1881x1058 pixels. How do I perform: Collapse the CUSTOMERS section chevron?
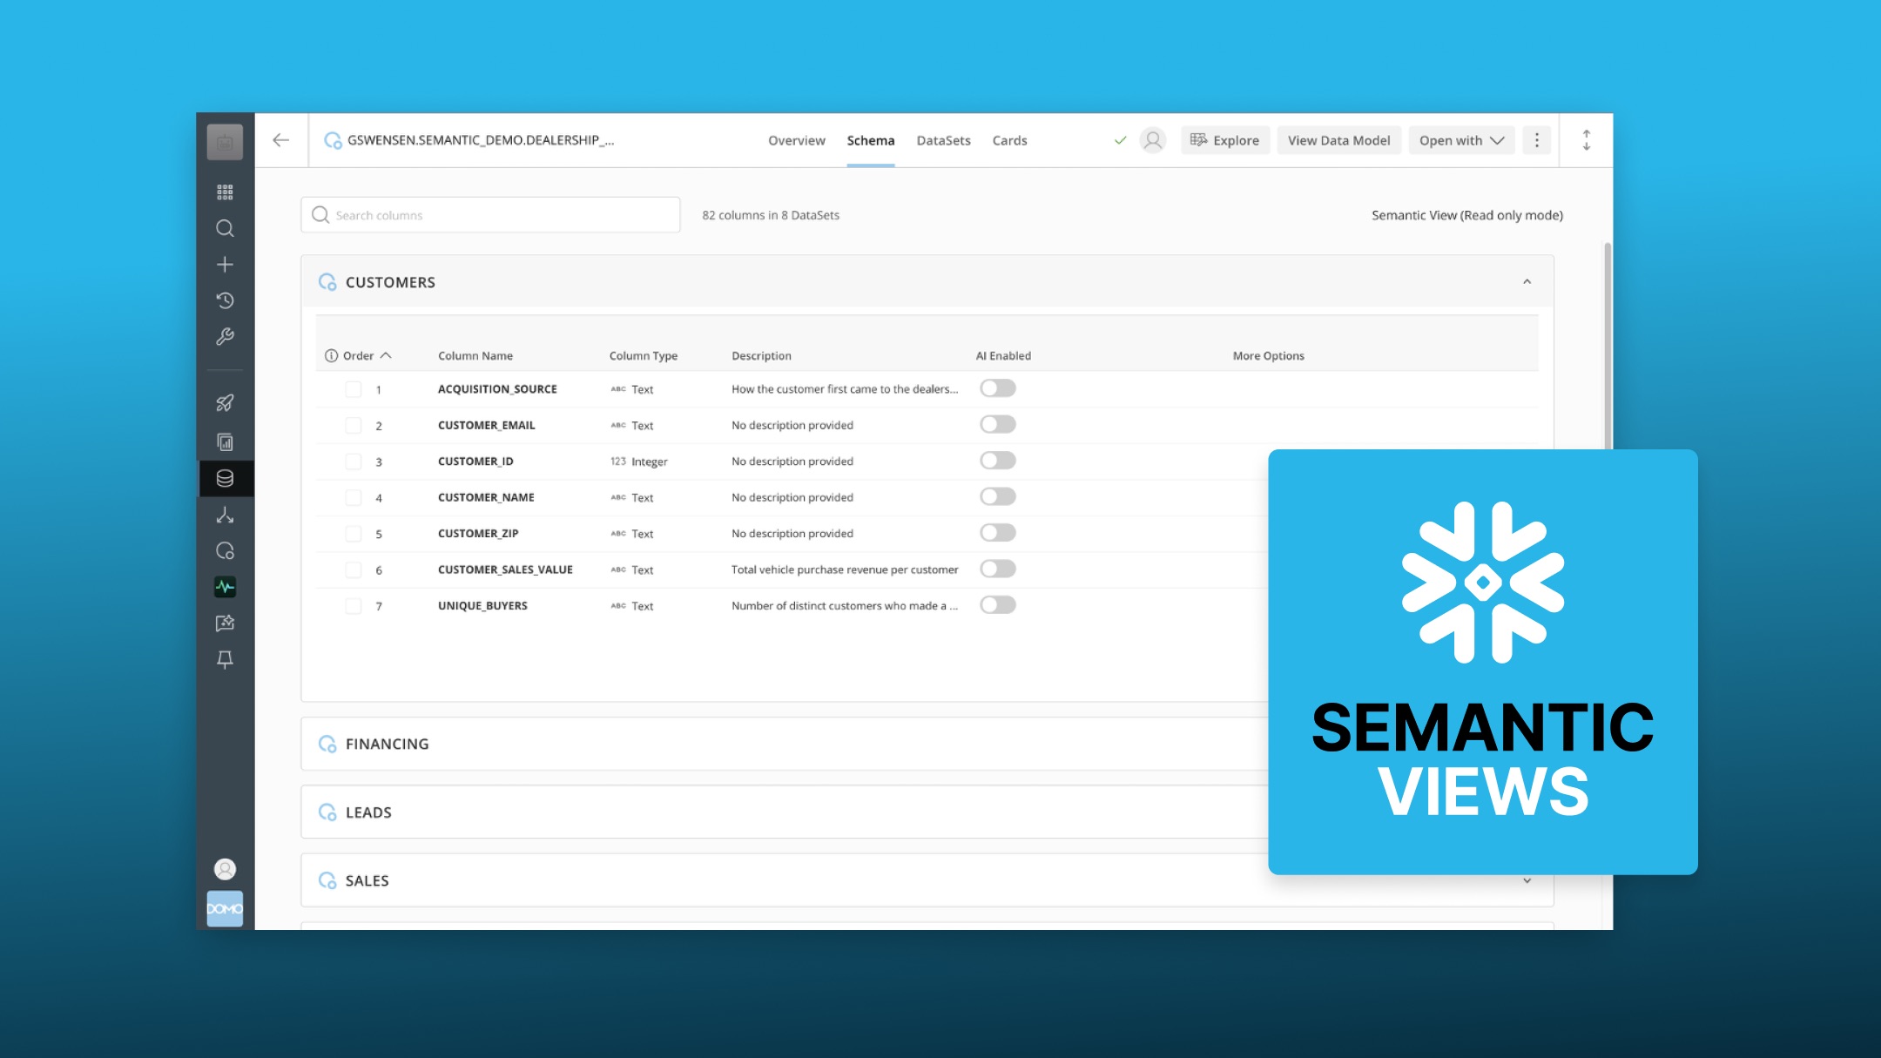click(x=1527, y=281)
